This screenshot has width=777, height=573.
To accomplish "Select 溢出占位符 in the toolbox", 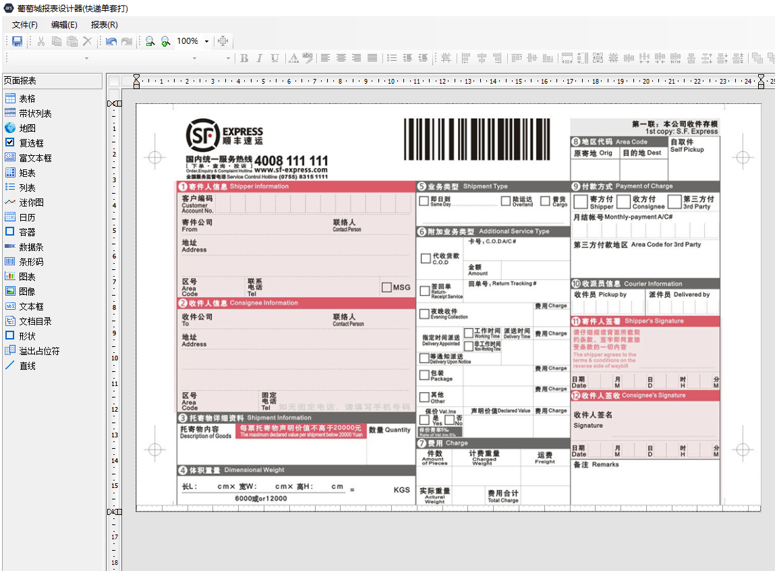I will (x=32, y=351).
